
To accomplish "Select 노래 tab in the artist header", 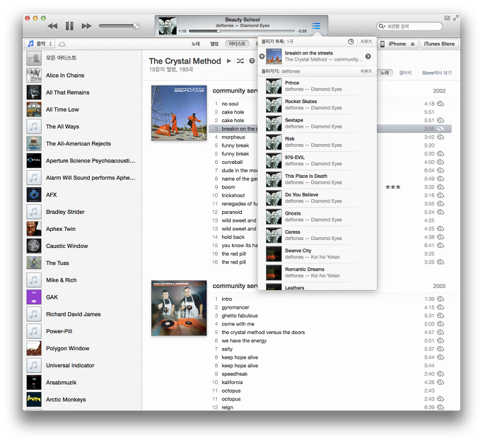I will pos(384,73).
